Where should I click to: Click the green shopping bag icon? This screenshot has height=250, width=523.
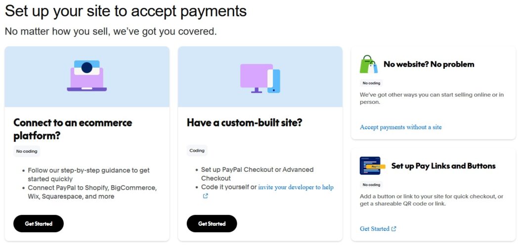point(368,64)
